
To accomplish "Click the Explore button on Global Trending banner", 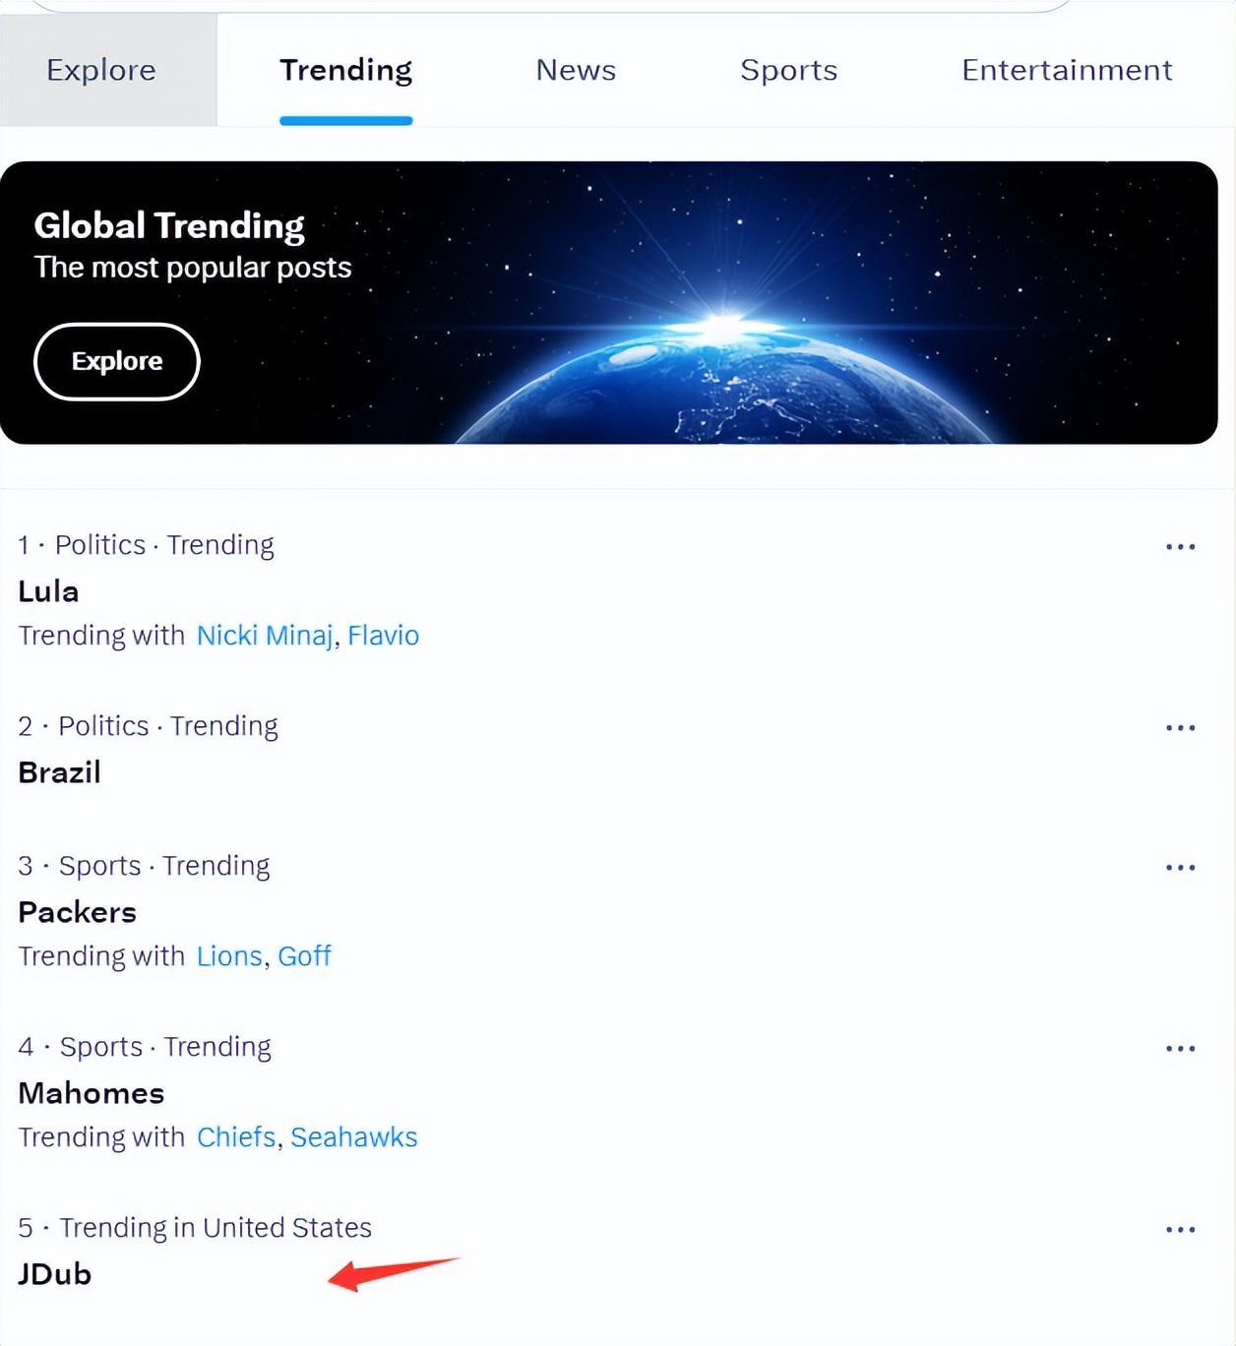I will (x=117, y=361).
